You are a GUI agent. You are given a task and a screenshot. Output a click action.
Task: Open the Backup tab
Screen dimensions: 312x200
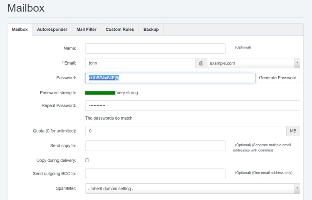coord(151,30)
